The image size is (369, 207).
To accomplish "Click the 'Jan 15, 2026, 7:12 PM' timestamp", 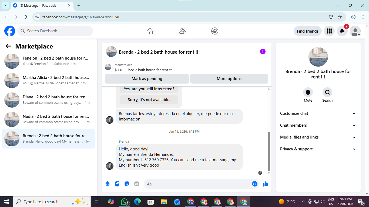I will click(185, 132).
